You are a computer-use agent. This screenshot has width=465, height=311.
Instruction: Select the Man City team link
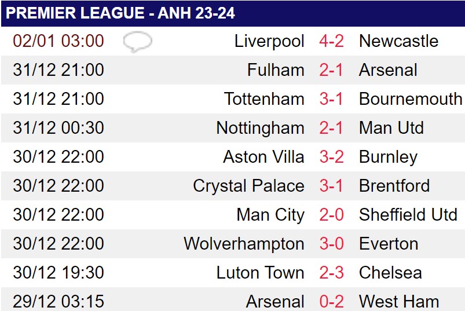tap(270, 215)
